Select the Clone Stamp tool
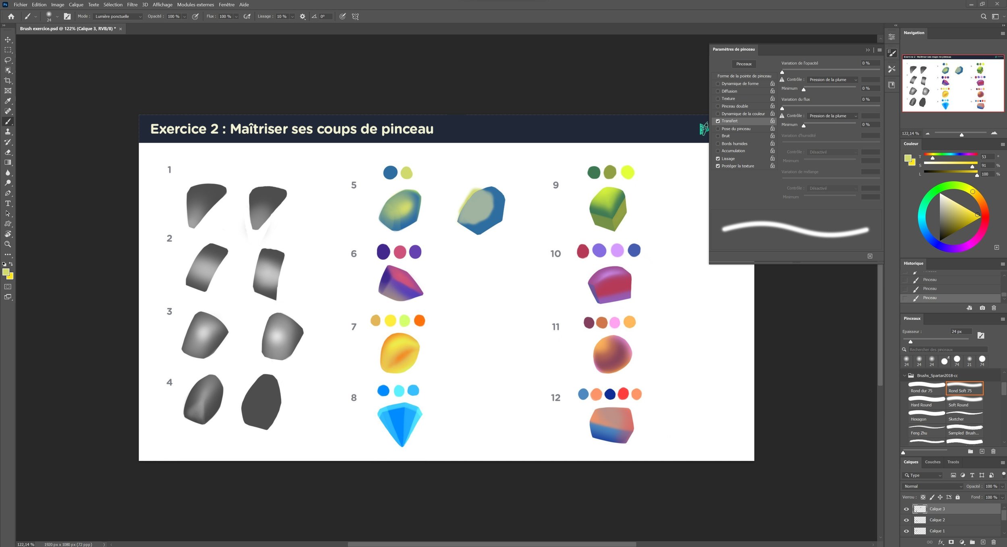Screen dimensions: 1007x547 click(x=8, y=132)
